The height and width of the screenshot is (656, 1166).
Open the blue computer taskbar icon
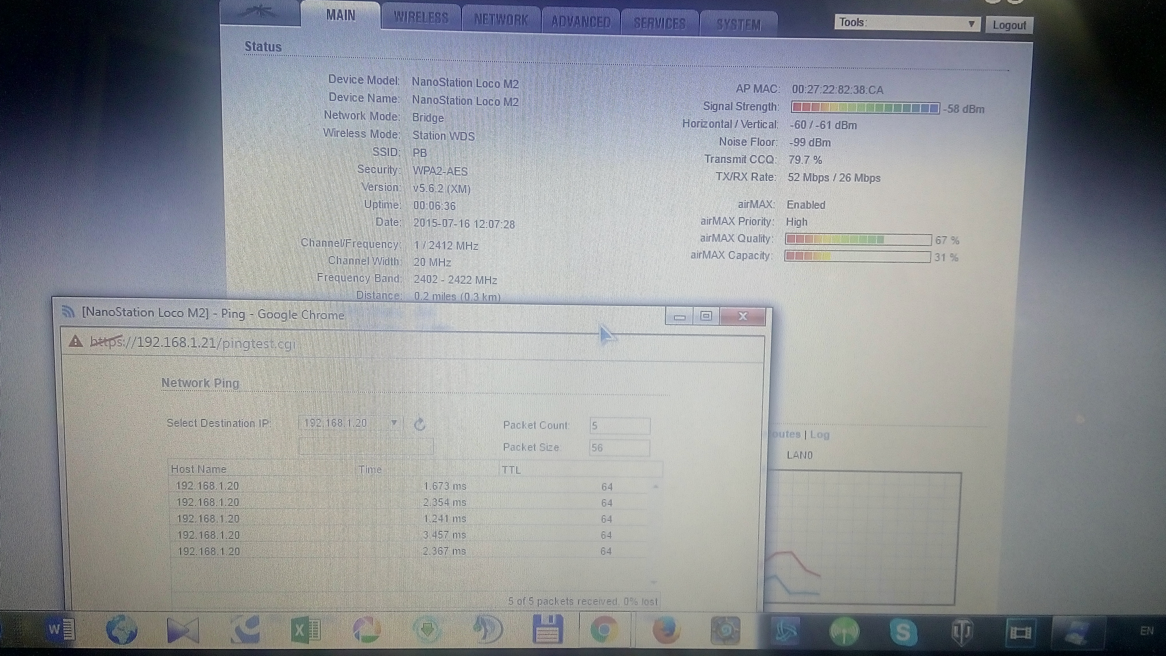click(x=1078, y=632)
